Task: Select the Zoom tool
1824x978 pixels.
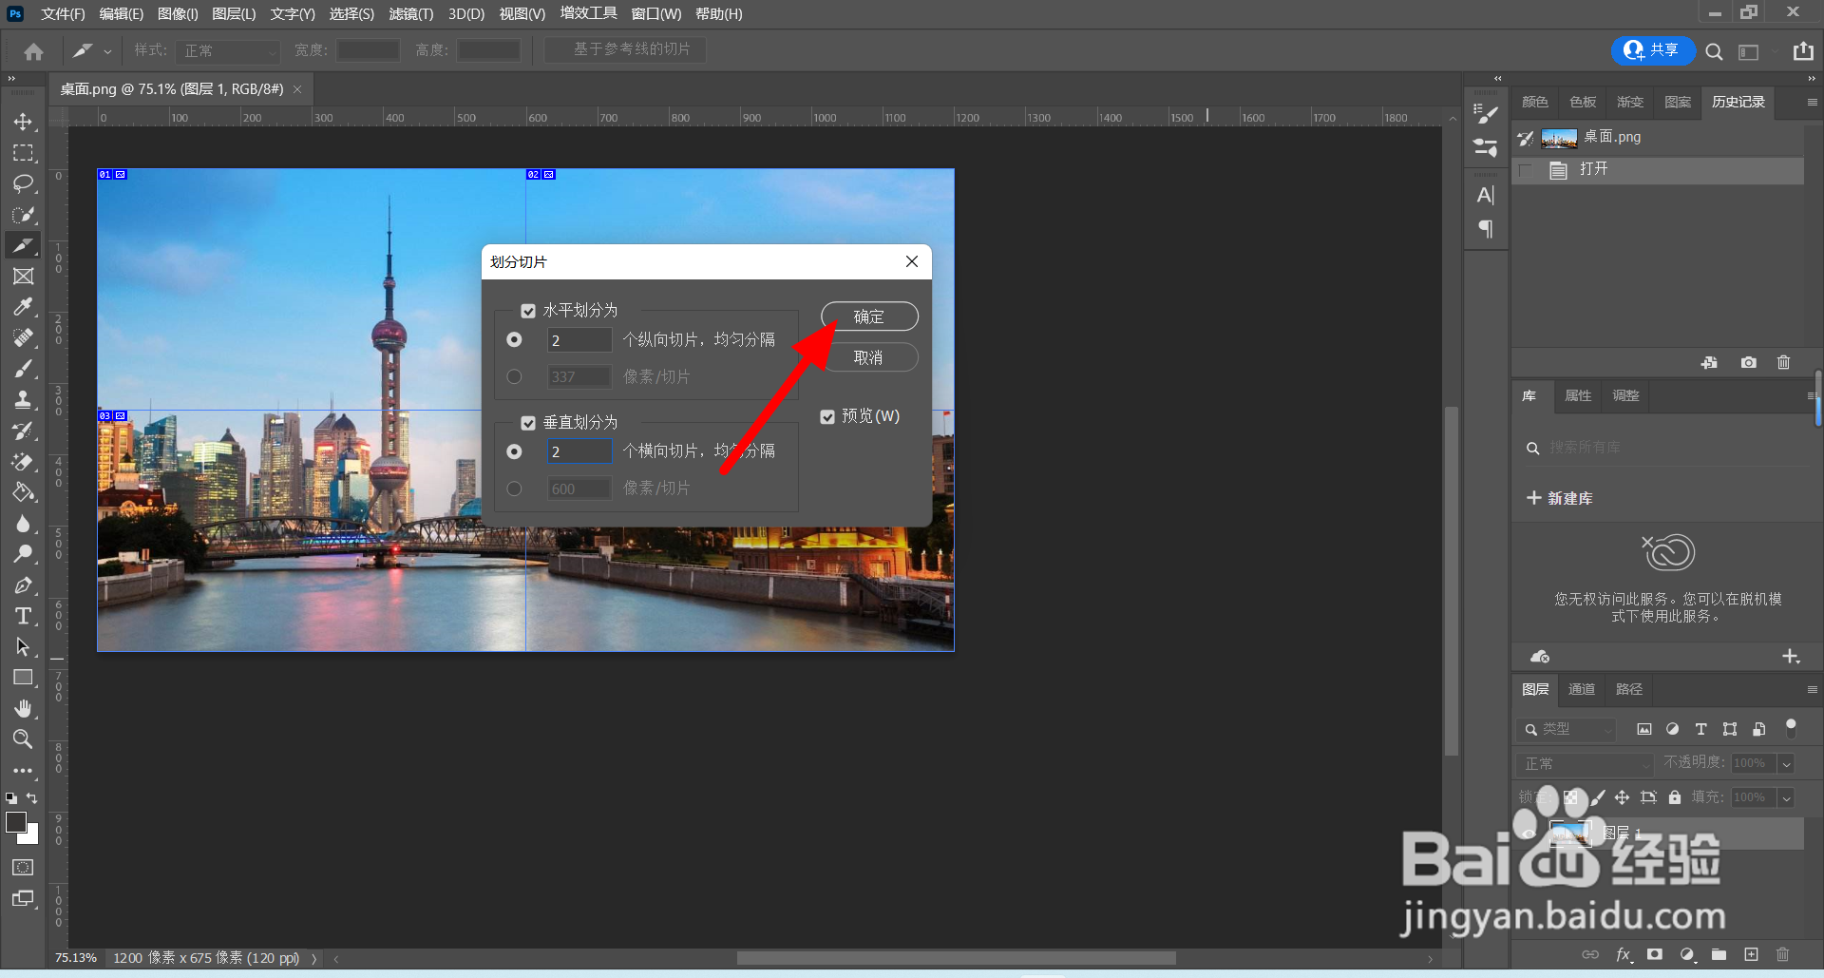Action: tap(23, 739)
